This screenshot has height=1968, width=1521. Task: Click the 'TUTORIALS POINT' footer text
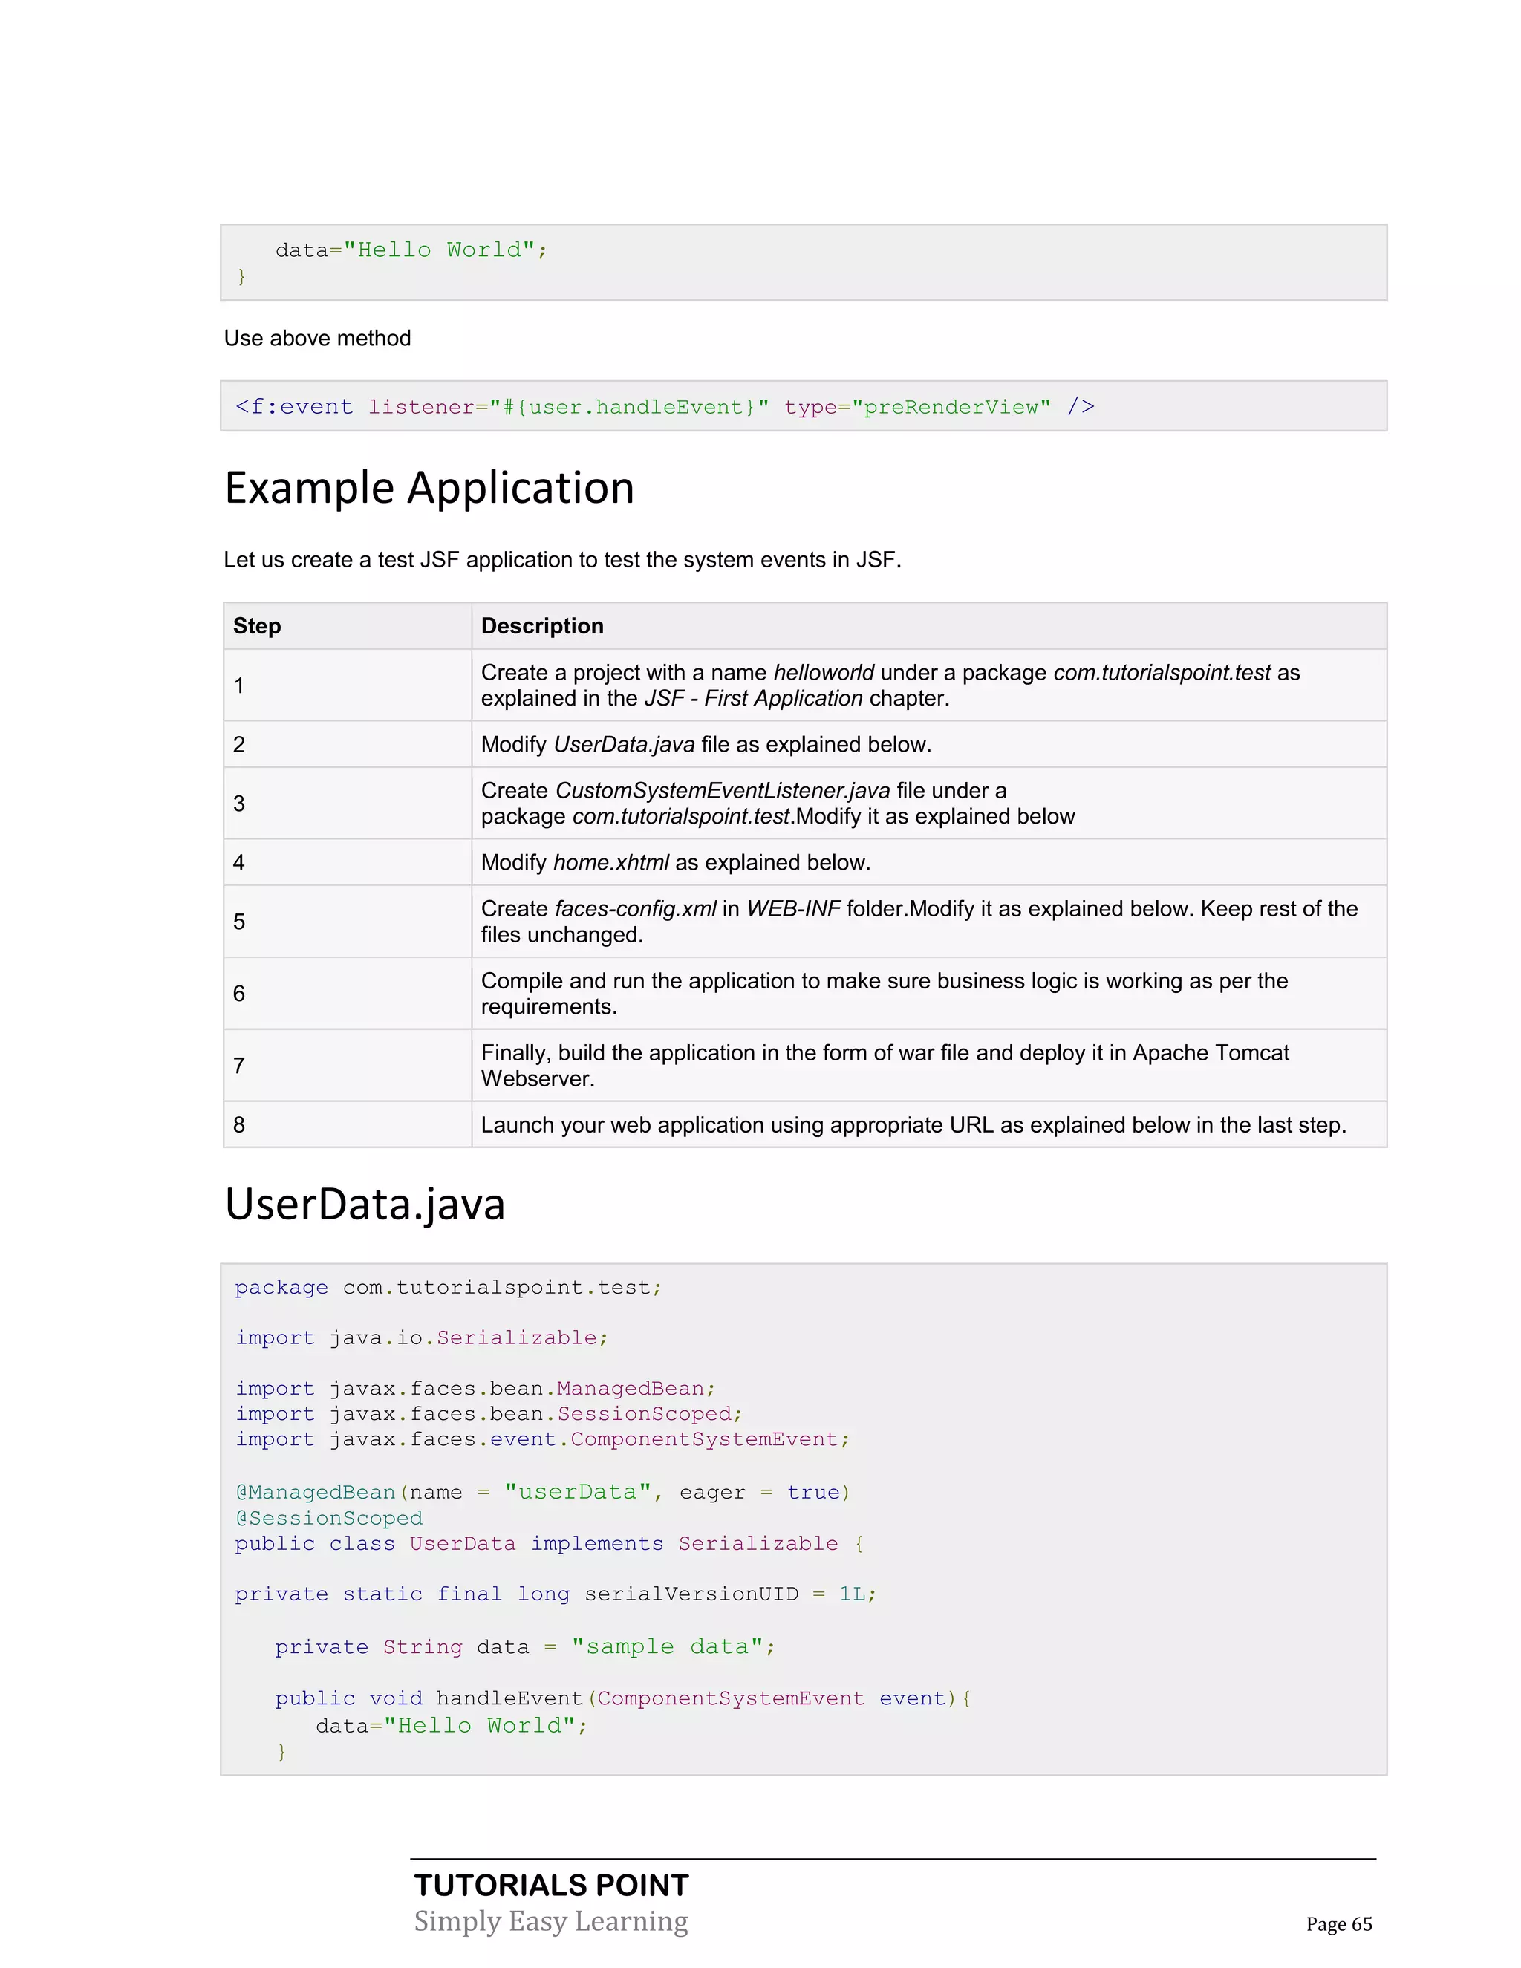point(550,1885)
